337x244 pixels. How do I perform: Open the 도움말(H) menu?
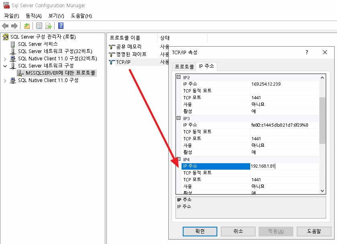(x=82, y=16)
